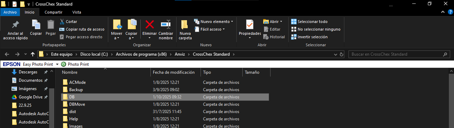Switch to the Compartir tab
This screenshot has width=454, height=128.
click(x=53, y=12)
